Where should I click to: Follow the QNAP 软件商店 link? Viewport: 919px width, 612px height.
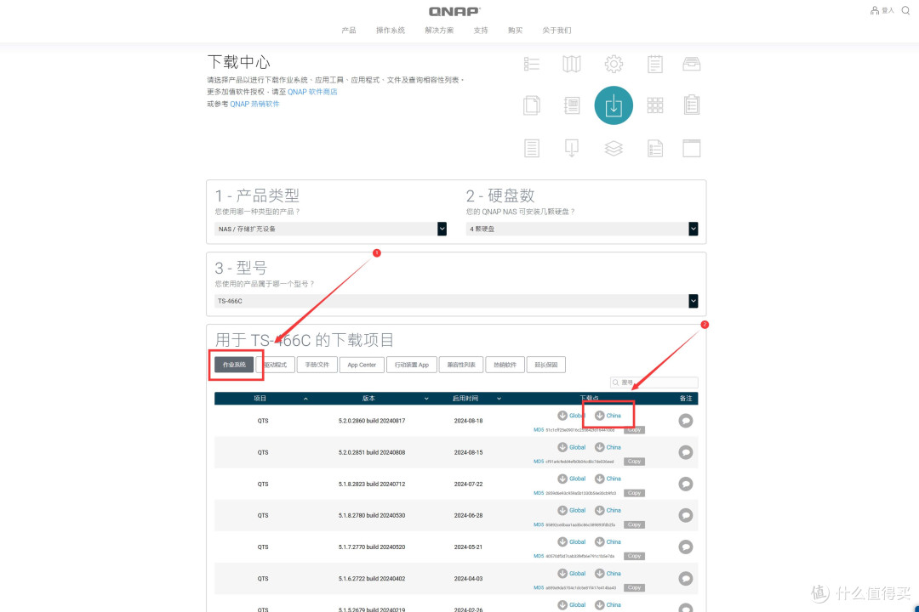point(312,92)
